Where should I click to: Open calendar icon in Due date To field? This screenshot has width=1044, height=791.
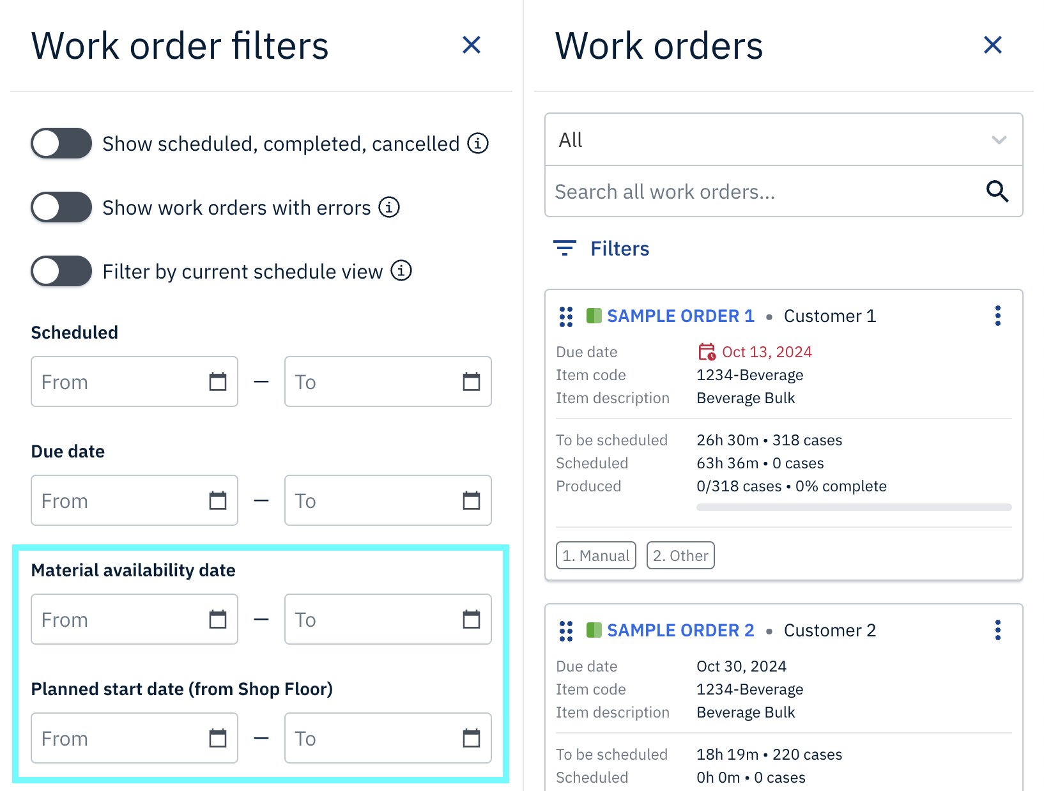pos(472,500)
